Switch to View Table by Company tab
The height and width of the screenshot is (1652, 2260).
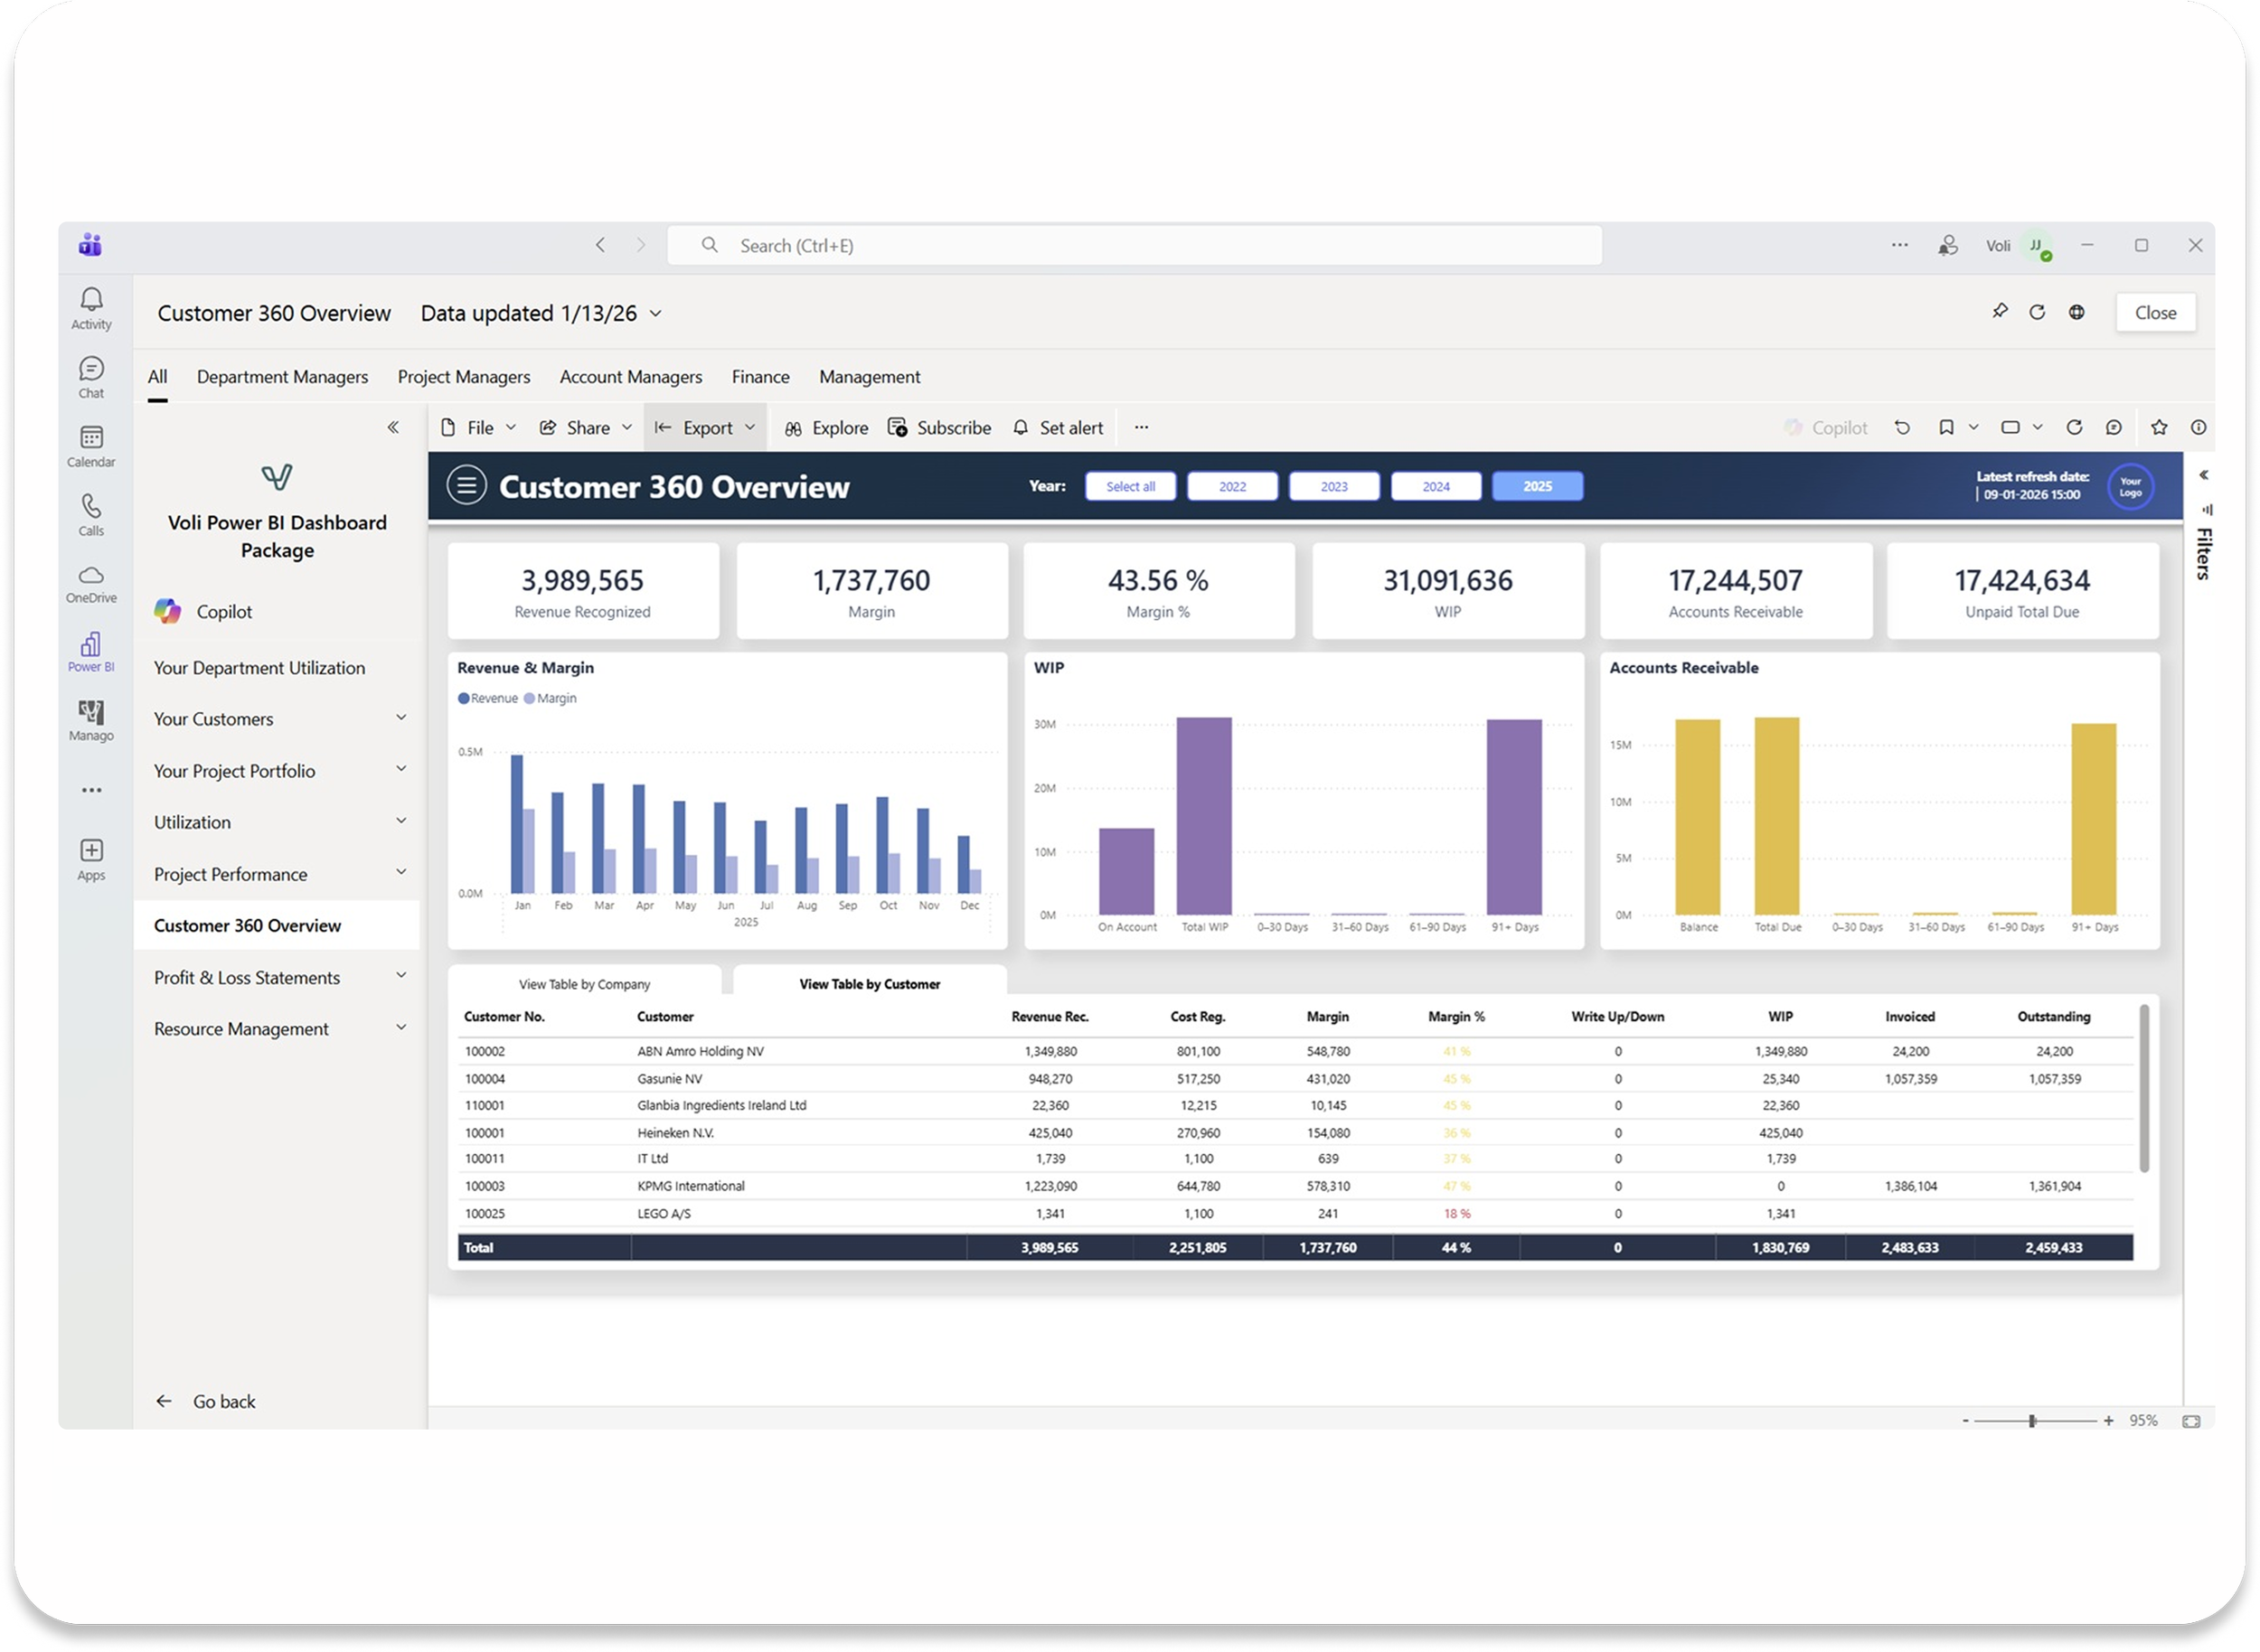[584, 984]
